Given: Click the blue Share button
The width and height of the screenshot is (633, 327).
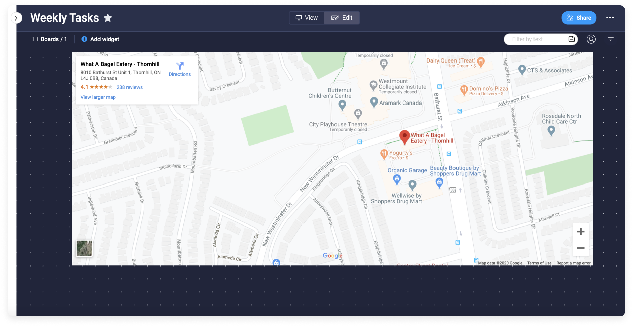Looking at the screenshot, I should [579, 18].
